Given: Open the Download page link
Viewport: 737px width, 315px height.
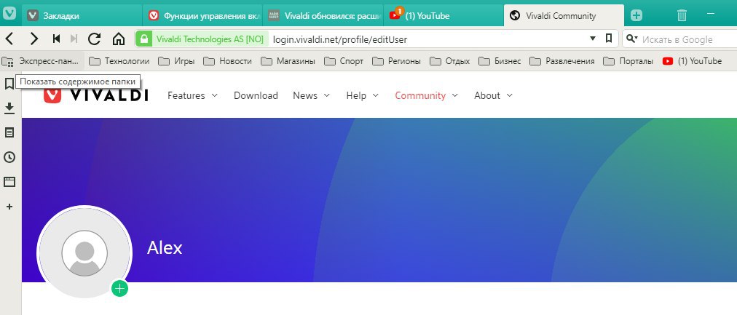Looking at the screenshot, I should 256,95.
